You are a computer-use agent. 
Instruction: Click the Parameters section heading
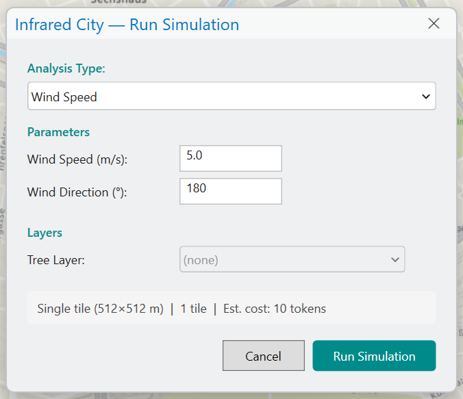coord(58,132)
